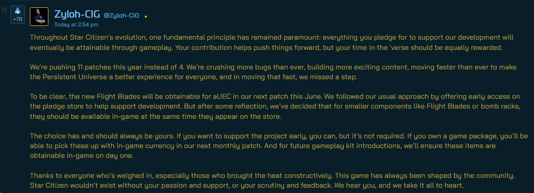The height and width of the screenshot is (193, 534).
Task: Click the +78 vote count
Action: 18,20
